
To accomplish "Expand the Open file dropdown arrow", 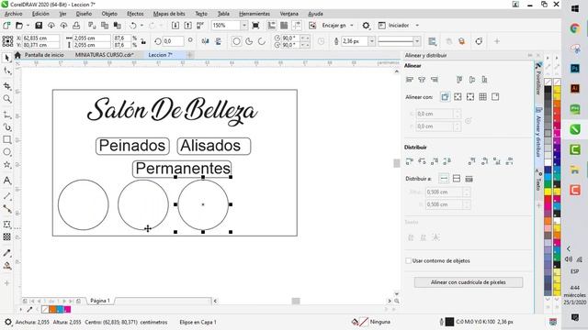I will point(28,26).
